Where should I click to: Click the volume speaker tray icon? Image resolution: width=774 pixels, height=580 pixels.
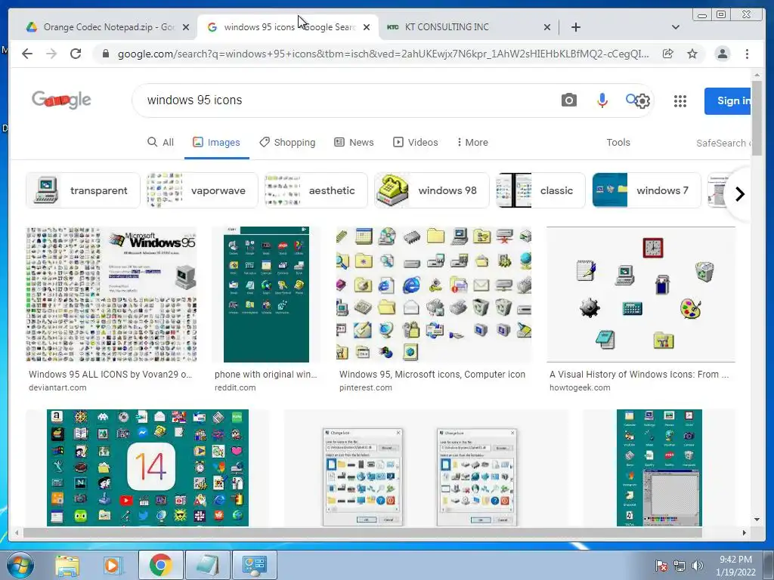[698, 566]
